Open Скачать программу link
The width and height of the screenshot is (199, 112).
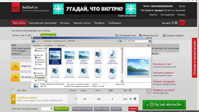pyautogui.click(x=164, y=82)
